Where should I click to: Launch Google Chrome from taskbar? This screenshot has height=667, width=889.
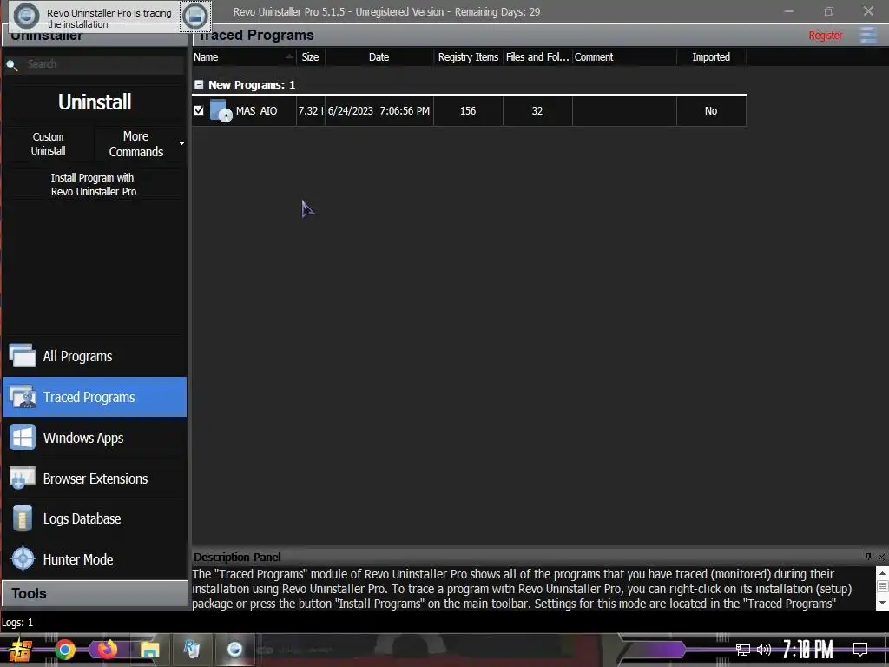point(64,650)
